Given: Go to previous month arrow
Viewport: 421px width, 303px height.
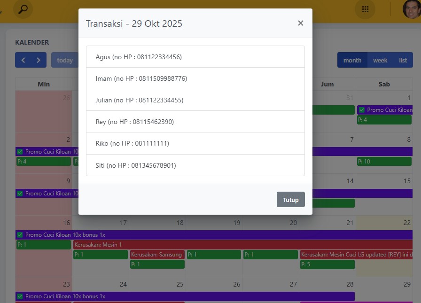Looking at the screenshot, I should point(23,60).
